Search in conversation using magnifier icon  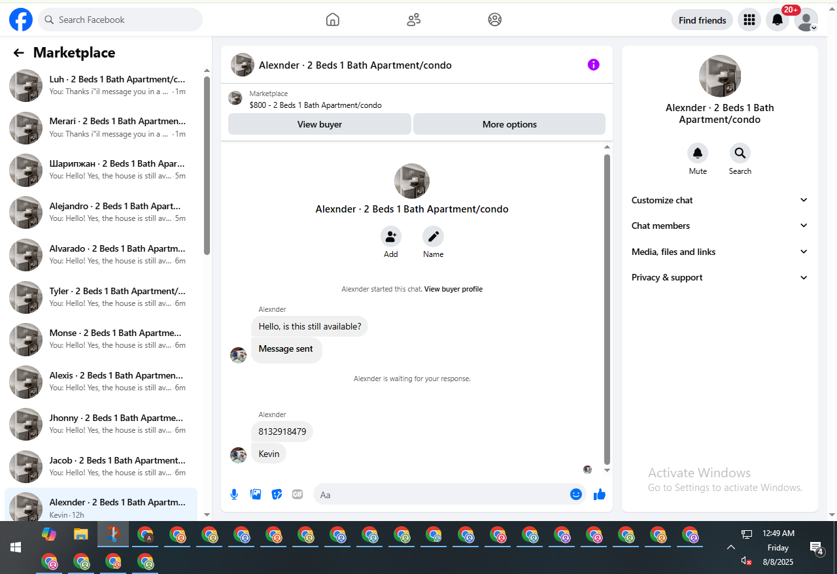click(x=740, y=153)
